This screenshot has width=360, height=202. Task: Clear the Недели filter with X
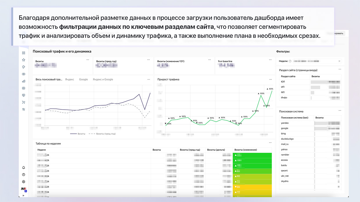coord(339,61)
